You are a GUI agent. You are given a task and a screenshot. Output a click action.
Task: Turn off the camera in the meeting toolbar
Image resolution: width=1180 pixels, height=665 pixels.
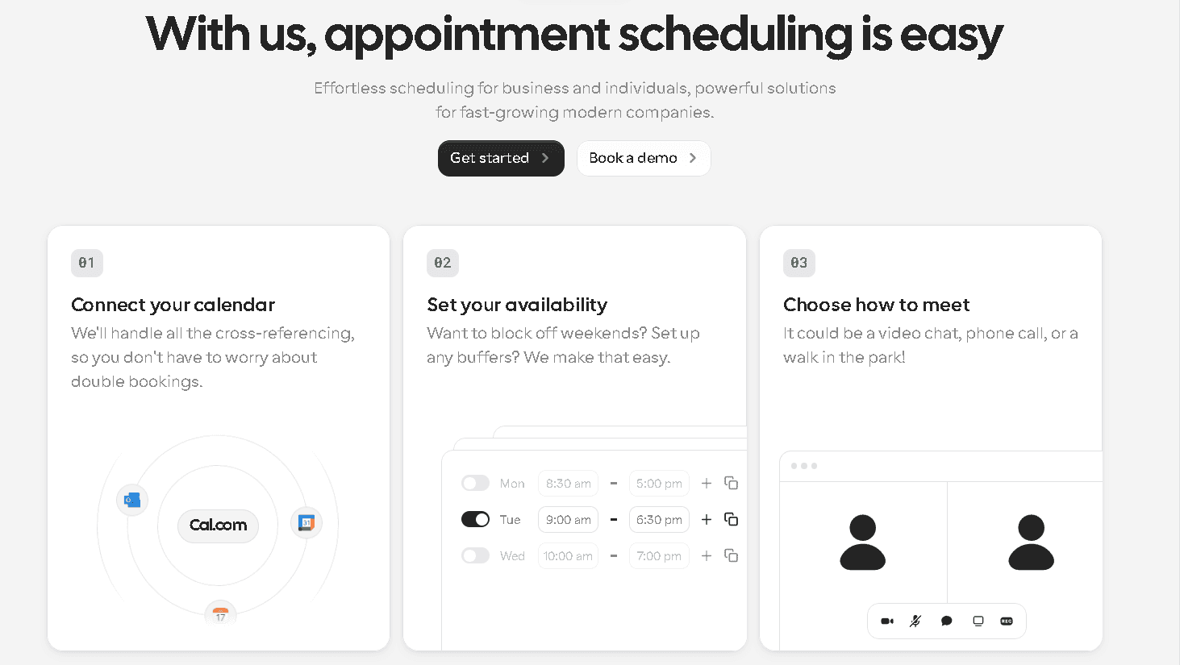pos(886,621)
